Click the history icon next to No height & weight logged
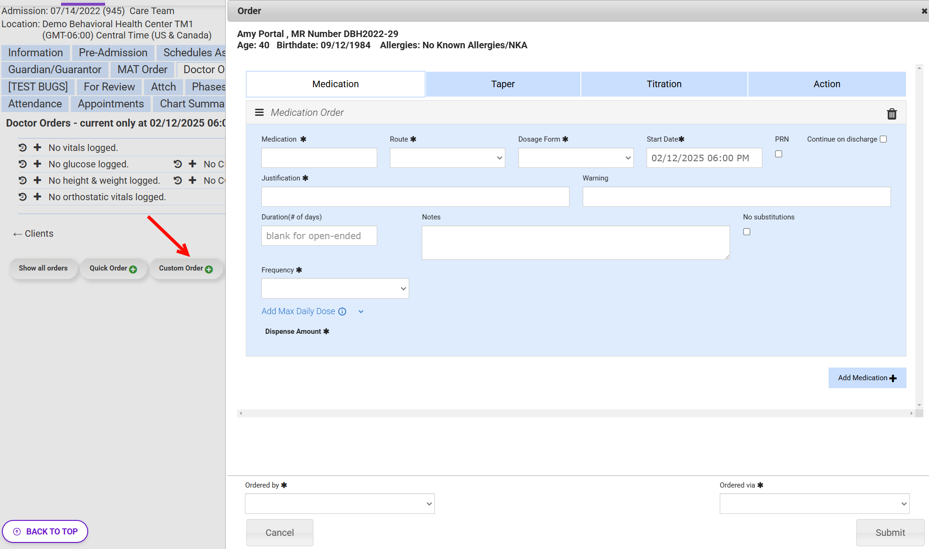The width and height of the screenshot is (929, 549). tap(23, 180)
